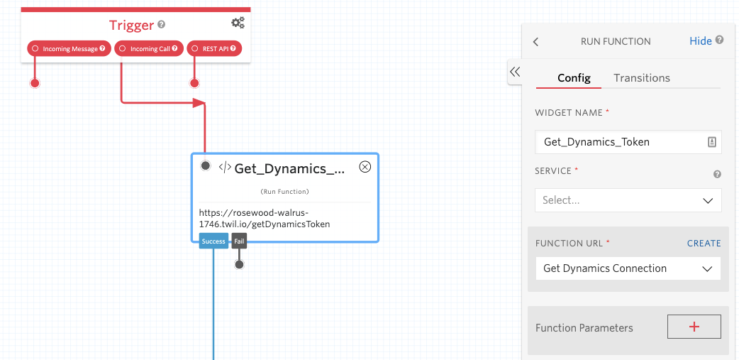Open the Trigger settings gears icon
The image size is (739, 360).
pyautogui.click(x=238, y=23)
